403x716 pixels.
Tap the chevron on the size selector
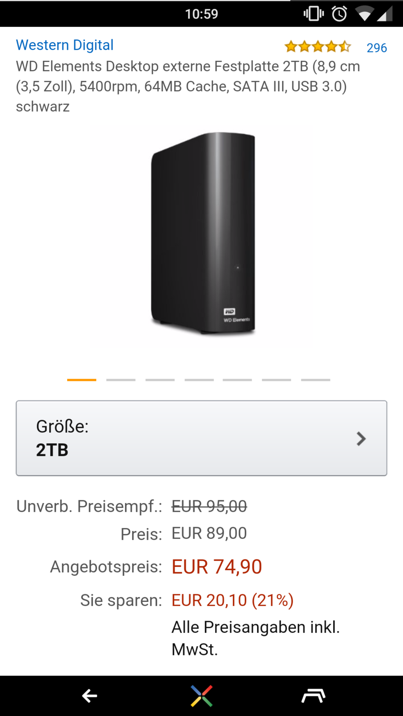click(361, 439)
